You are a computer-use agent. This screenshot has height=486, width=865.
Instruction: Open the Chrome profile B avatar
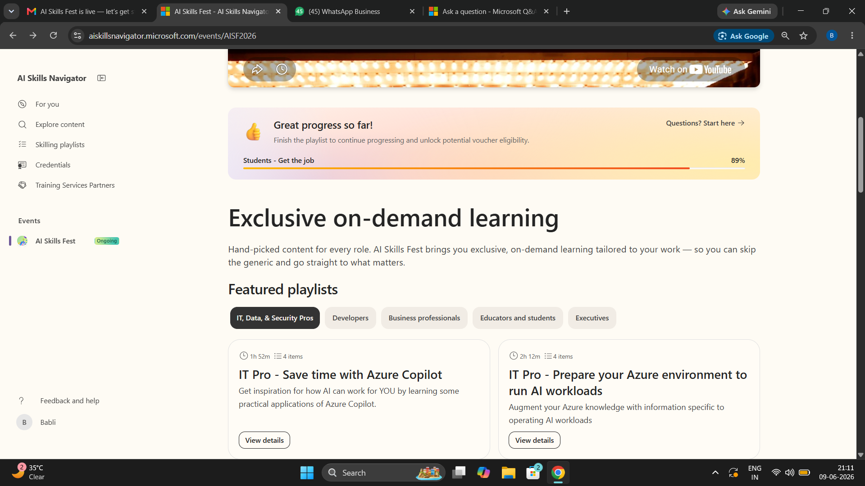click(832, 36)
